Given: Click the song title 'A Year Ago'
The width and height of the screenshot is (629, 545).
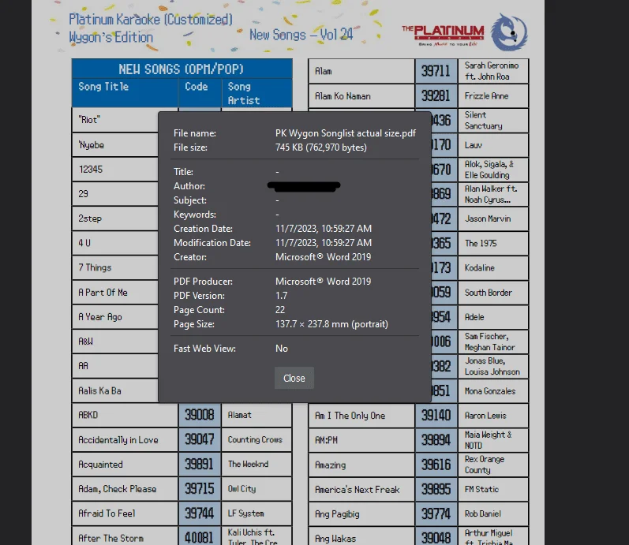Looking at the screenshot, I should [100, 317].
